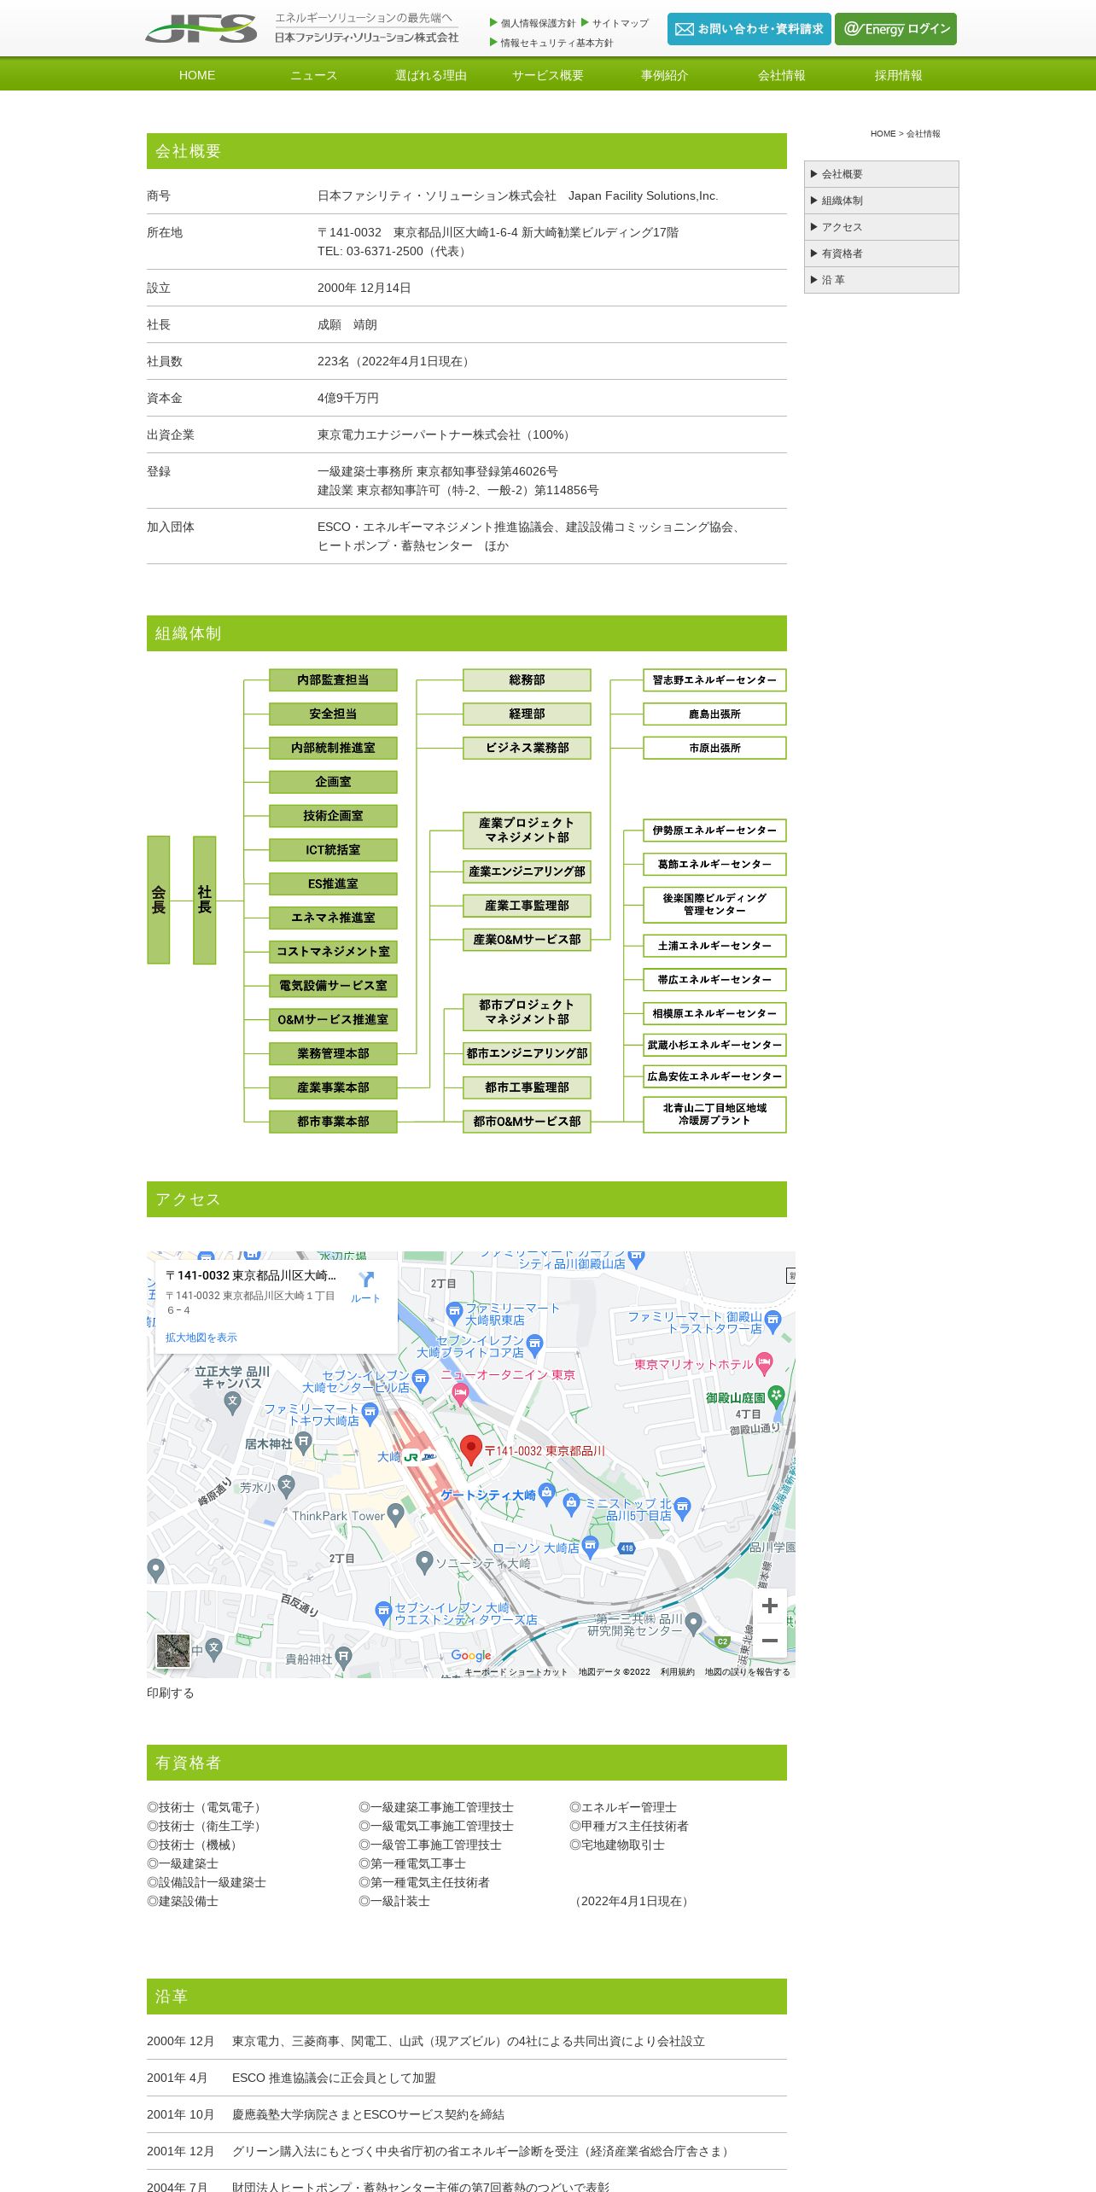This screenshot has width=1096, height=2192.
Task: Click 貴船神社 shrine marker
Action: click(x=343, y=1658)
